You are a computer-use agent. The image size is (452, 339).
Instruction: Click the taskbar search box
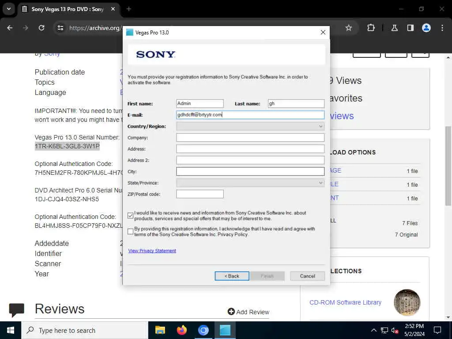pyautogui.click(x=85, y=330)
